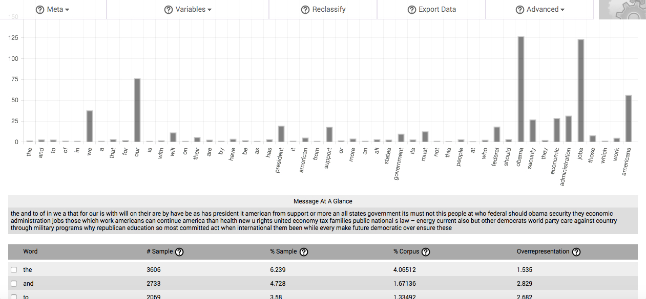Click the 'americans' bar in the chart
This screenshot has height=299, width=646.
coord(629,119)
